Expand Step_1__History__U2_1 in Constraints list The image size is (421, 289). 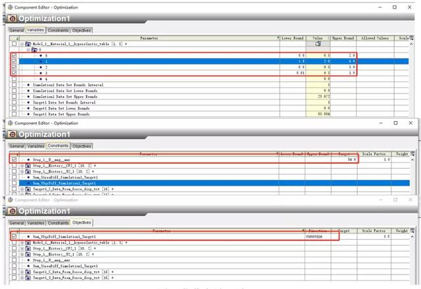click(x=22, y=171)
